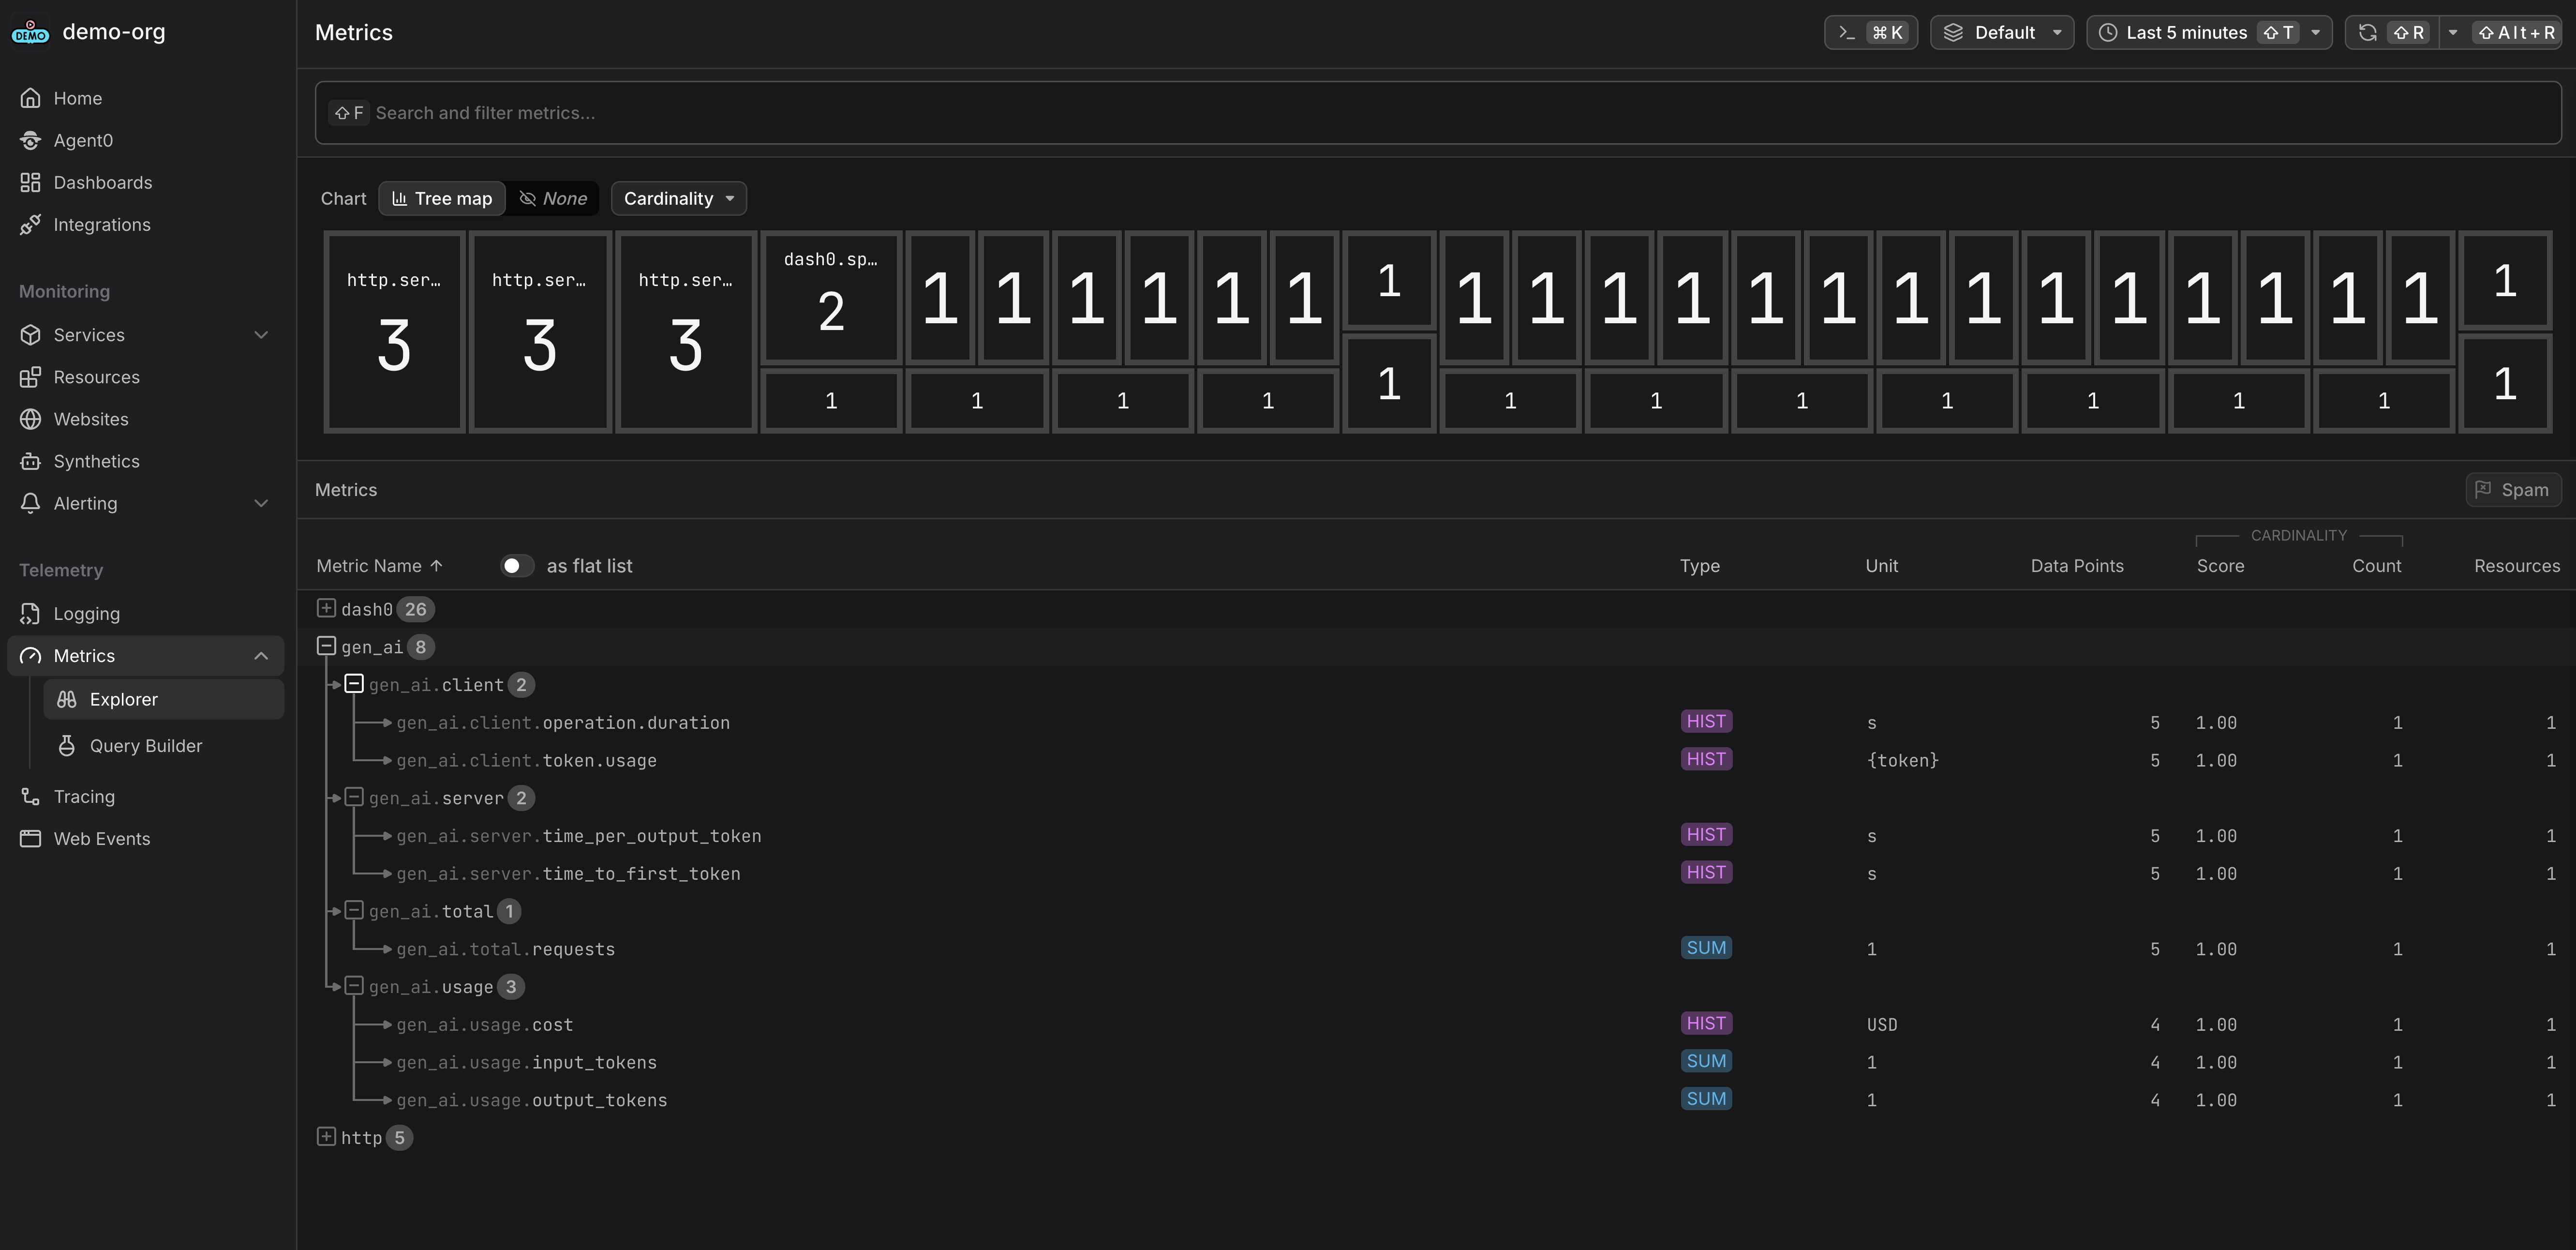Select Explorer under Metrics
2576x1250 pixels.
pos(123,699)
